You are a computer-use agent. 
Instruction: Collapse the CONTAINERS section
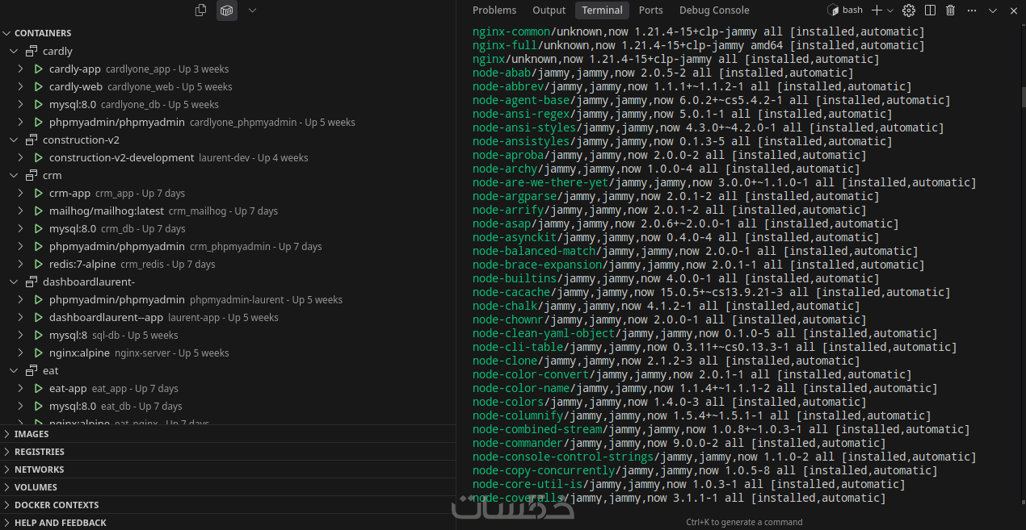(x=7, y=33)
